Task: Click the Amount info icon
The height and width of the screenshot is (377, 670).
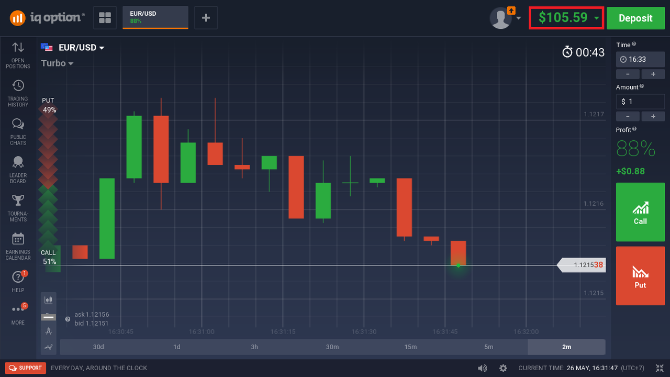Action: 642,86
